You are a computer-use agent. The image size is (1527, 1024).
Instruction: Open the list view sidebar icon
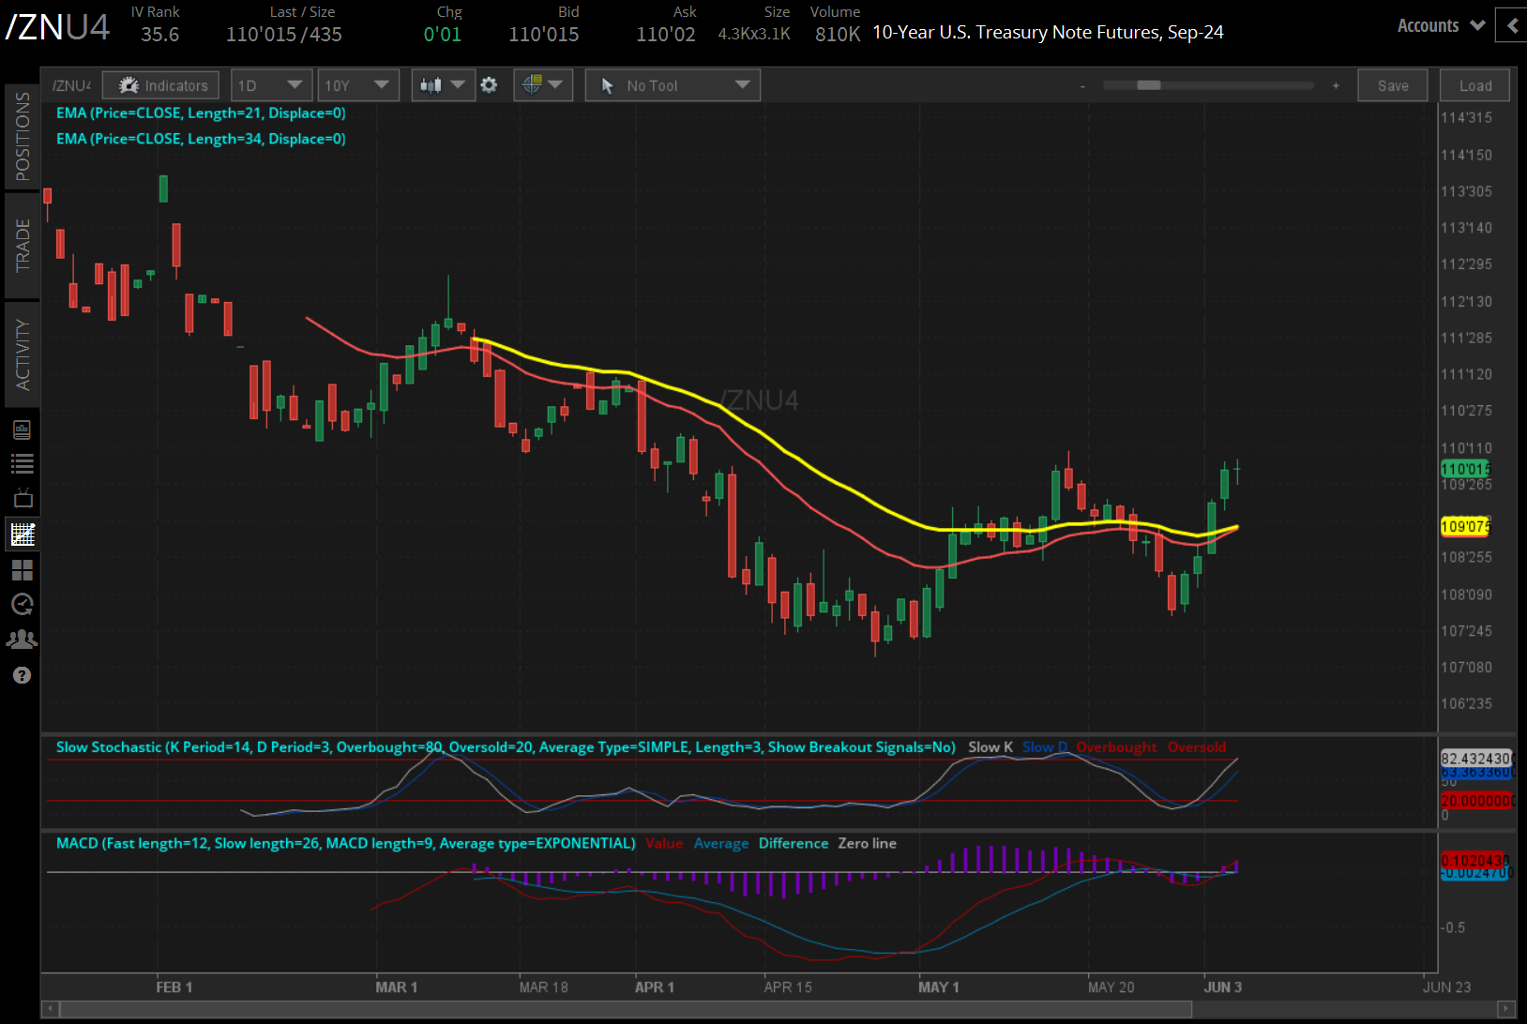pos(23,463)
